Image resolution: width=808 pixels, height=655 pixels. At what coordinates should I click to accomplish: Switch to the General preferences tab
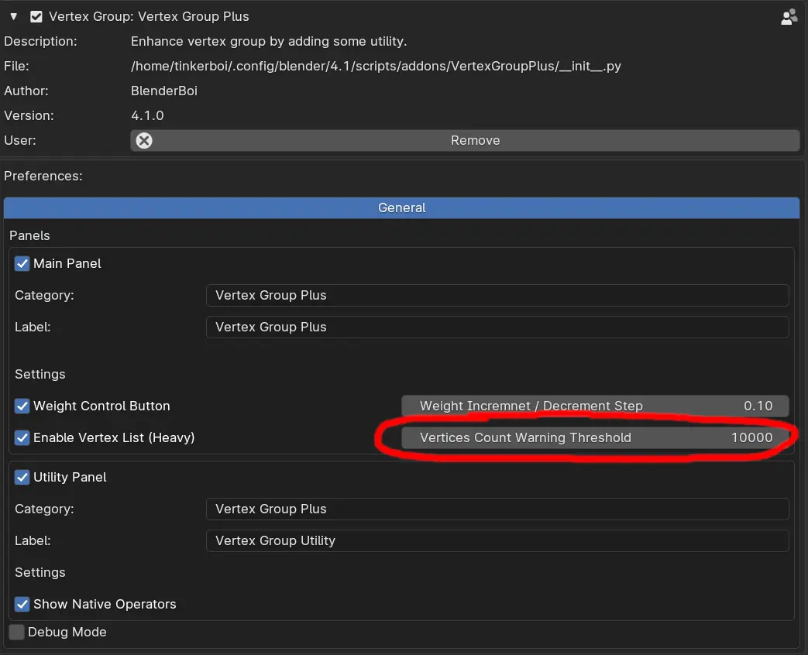[x=402, y=207]
